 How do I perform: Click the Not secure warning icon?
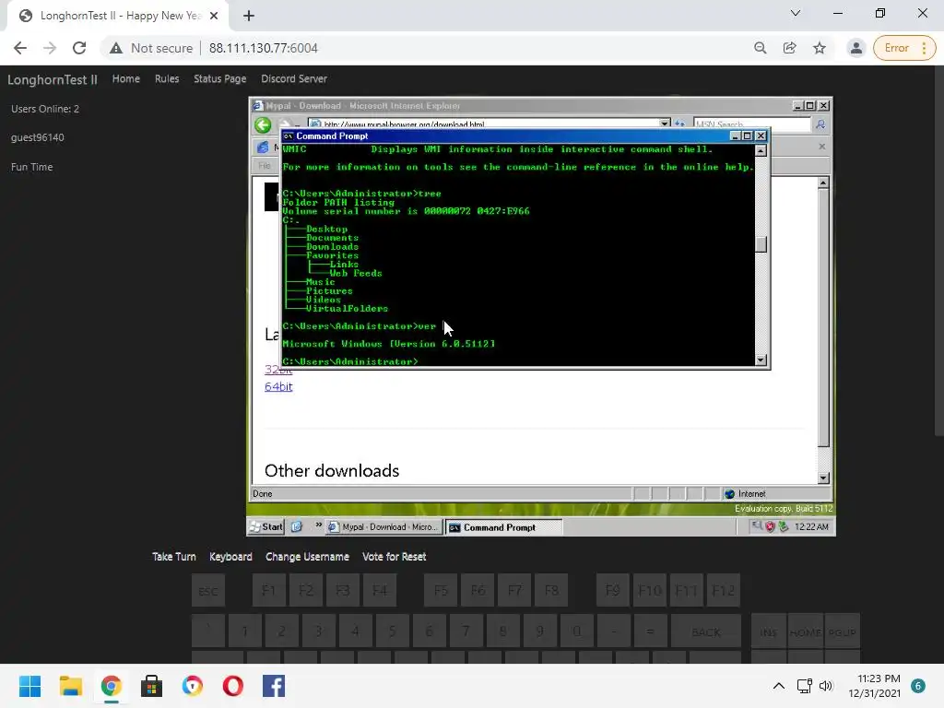click(x=115, y=48)
